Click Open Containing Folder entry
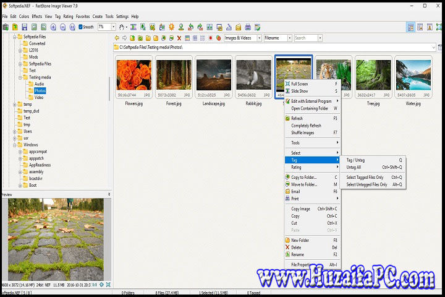Screen dimensions: 445x297 [x=312, y=108]
